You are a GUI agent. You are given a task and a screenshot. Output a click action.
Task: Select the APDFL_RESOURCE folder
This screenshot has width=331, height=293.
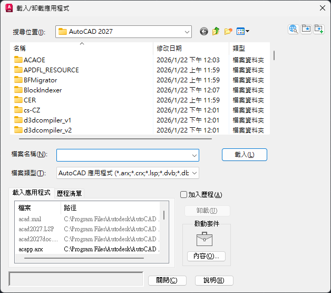coord(47,70)
